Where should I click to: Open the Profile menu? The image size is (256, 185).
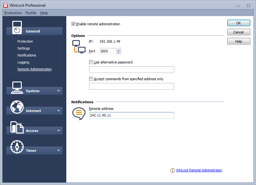pos(31,13)
